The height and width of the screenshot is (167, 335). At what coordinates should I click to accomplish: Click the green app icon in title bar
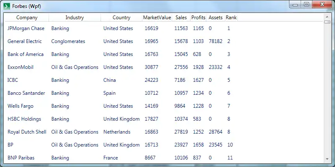7,6
